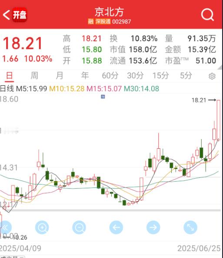Viewport: 223px width, 258px height.
Task: Tap the 14.31 axis price label
Action: coord(9,168)
